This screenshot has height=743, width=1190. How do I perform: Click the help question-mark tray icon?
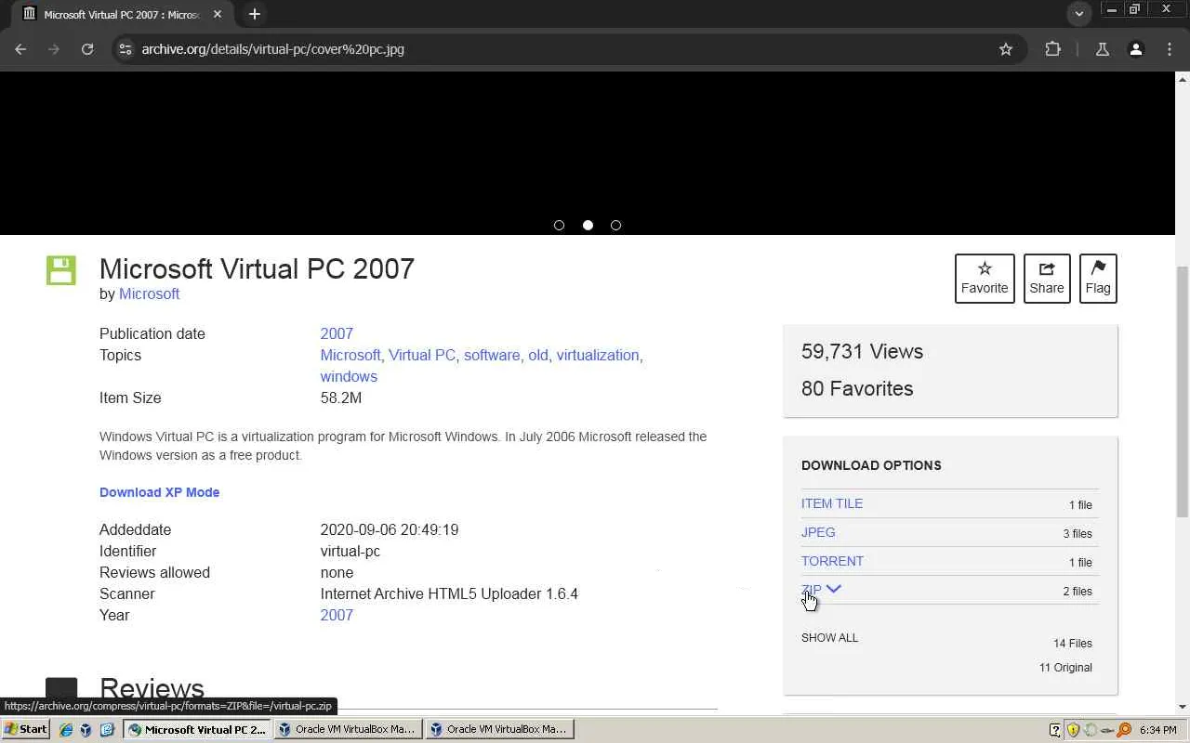click(x=1055, y=730)
